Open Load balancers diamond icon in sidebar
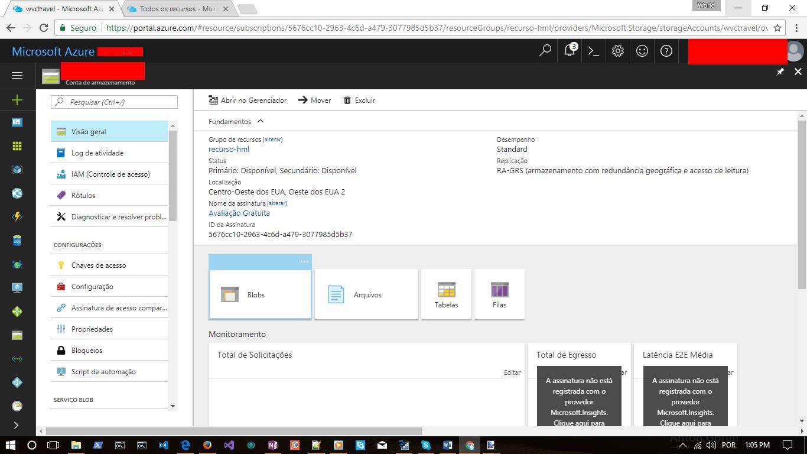 point(17,312)
